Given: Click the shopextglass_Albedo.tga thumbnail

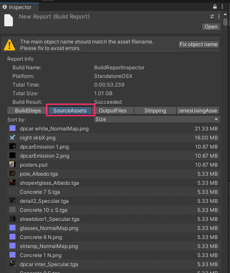Looking at the screenshot, I should click(12, 183).
